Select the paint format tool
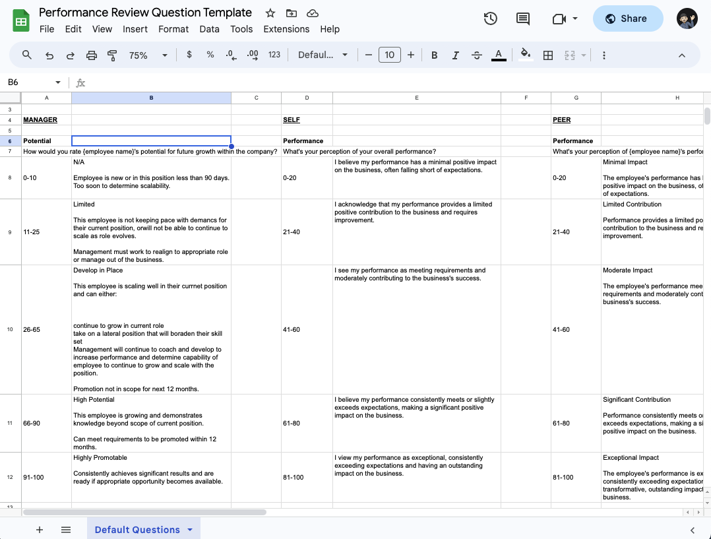The image size is (711, 539). (x=113, y=55)
